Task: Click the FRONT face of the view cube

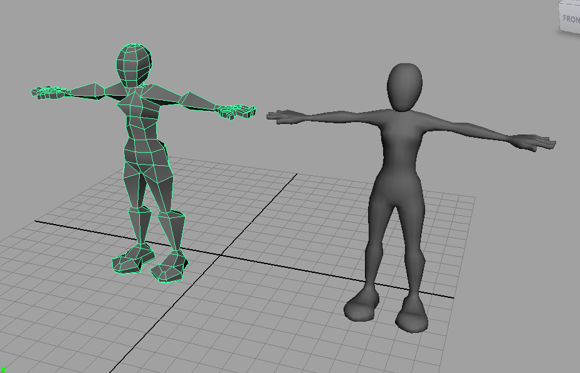Action: pos(570,19)
